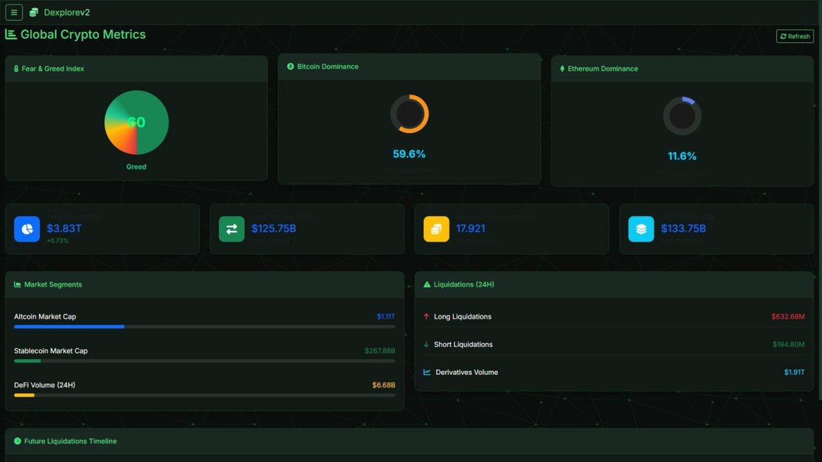
Task: Click the Altcoin Market Cap label
Action: point(45,317)
